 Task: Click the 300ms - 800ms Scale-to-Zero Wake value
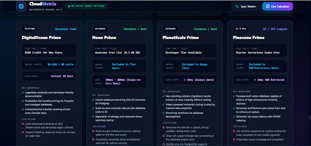pyautogui.click(x=123, y=82)
